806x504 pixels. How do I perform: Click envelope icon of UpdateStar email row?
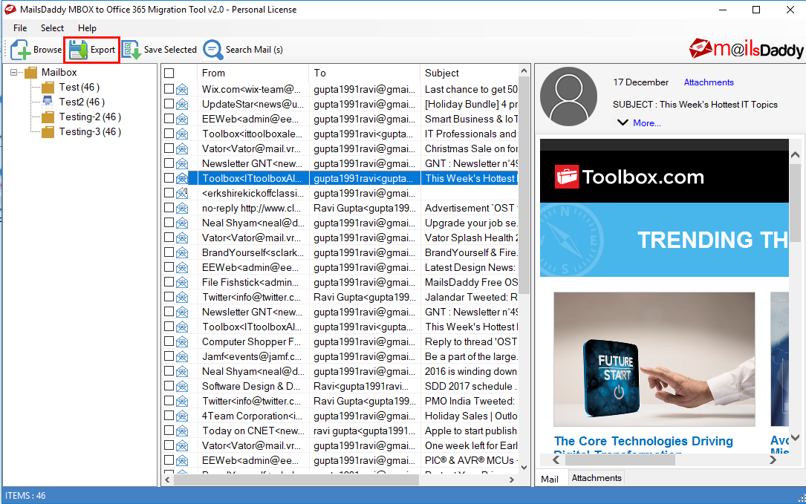click(182, 105)
